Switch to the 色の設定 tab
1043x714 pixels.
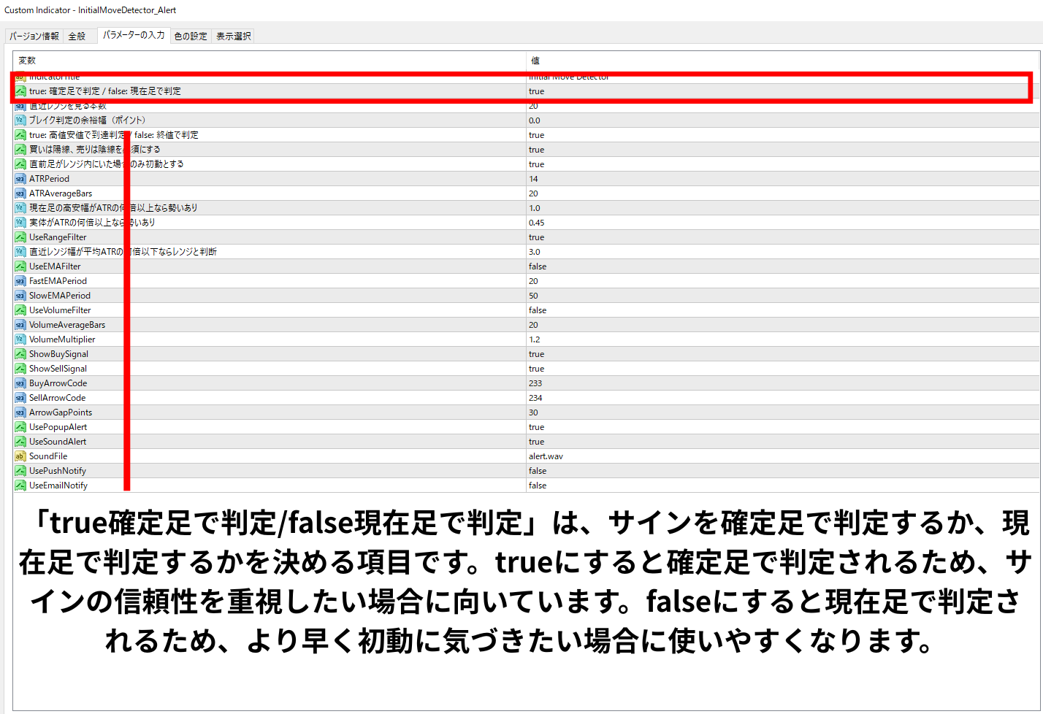click(x=191, y=36)
